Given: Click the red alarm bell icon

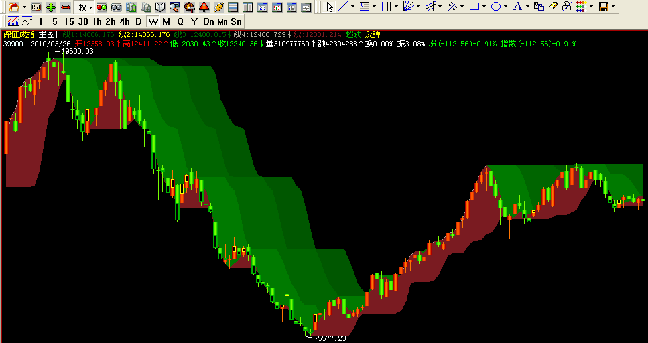Looking at the screenshot, I should (204, 7).
